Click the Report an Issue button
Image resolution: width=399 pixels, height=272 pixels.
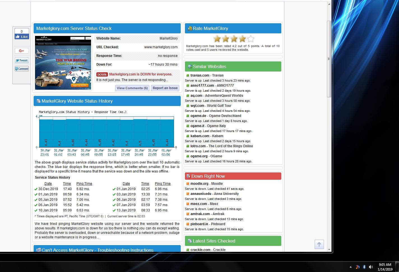coord(165,88)
